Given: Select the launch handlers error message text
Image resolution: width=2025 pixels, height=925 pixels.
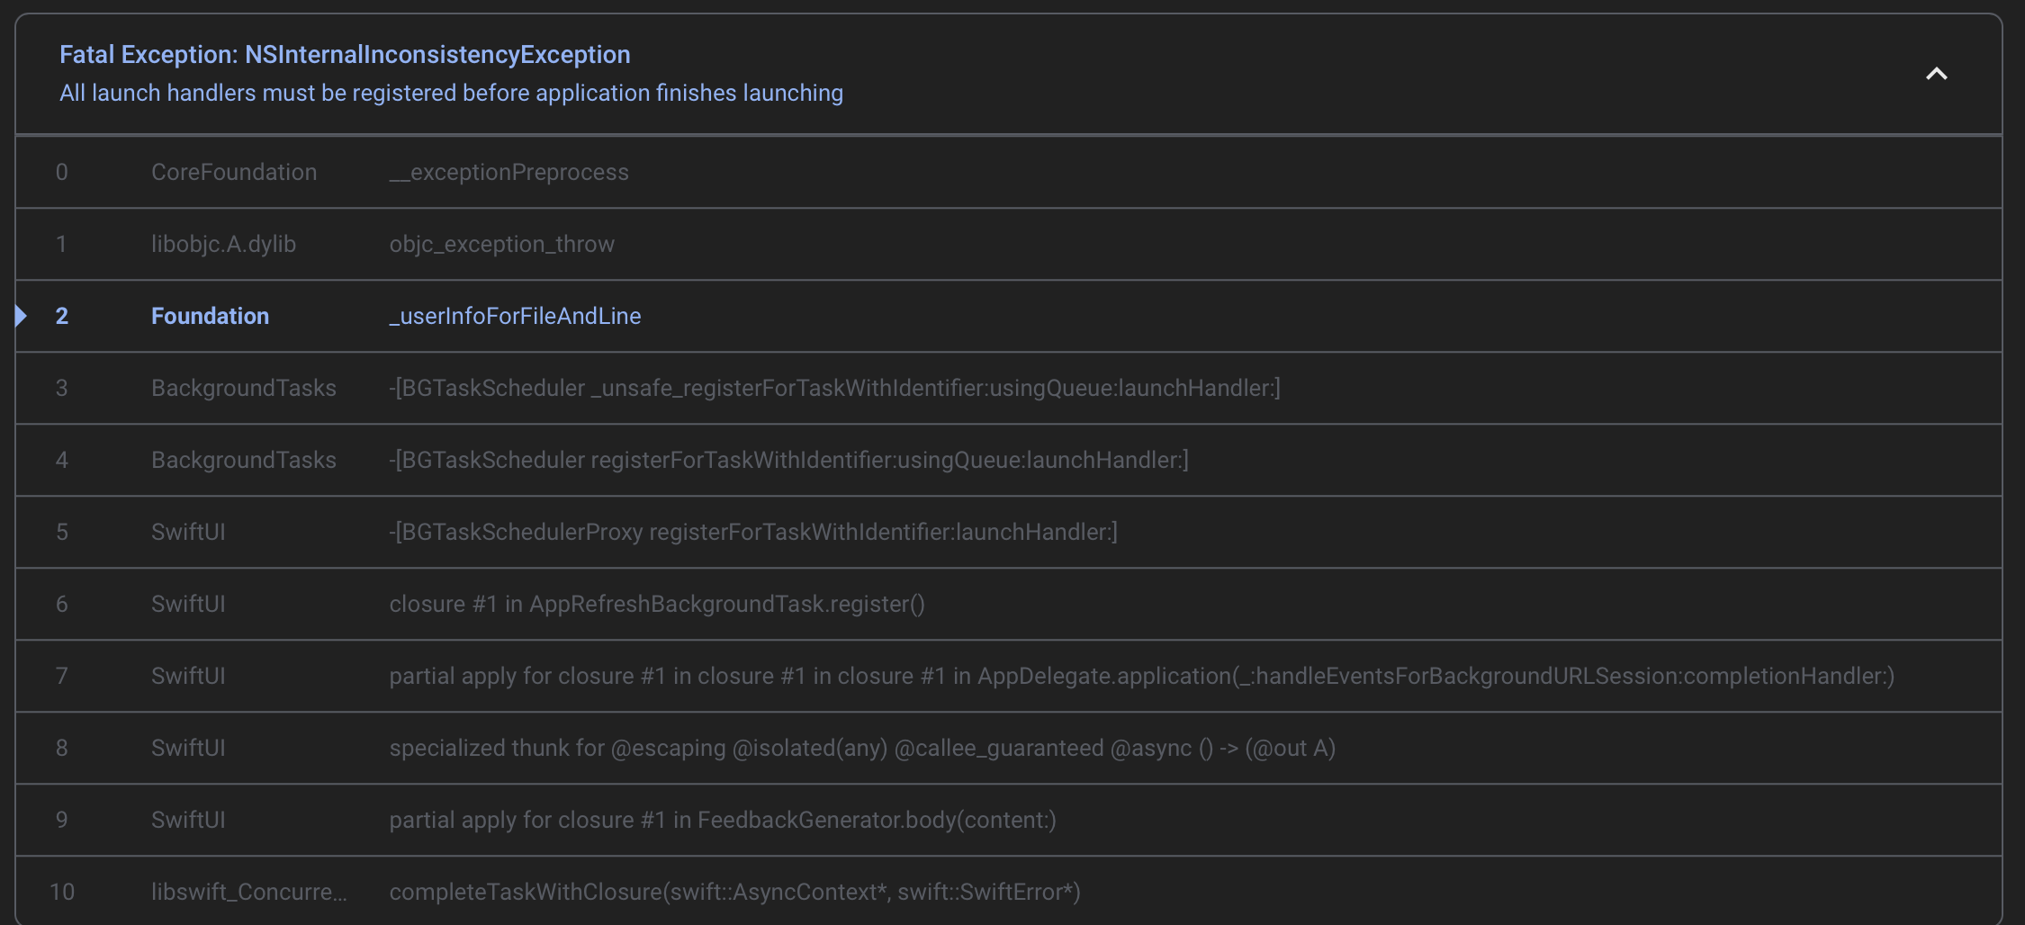Looking at the screenshot, I should pyautogui.click(x=451, y=93).
